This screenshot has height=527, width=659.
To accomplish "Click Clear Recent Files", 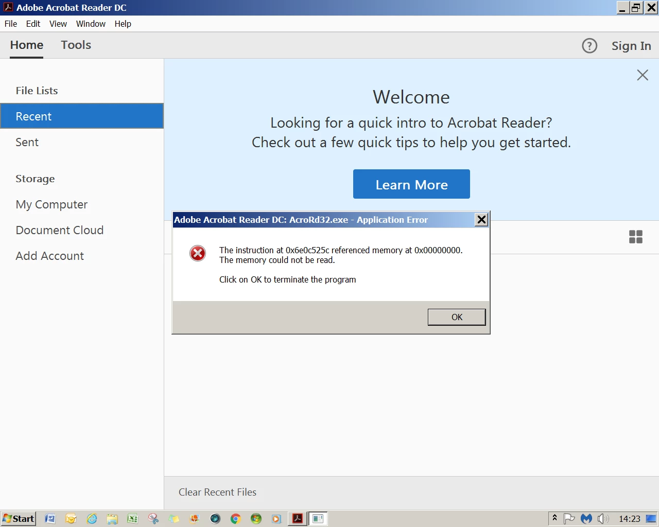I will 217,492.
